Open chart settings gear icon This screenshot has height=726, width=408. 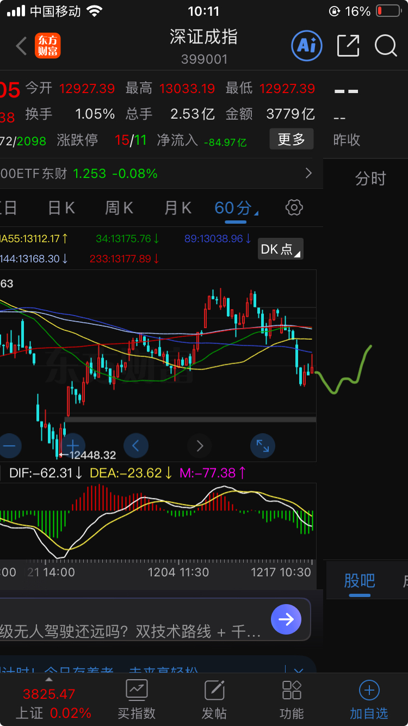pos(294,207)
